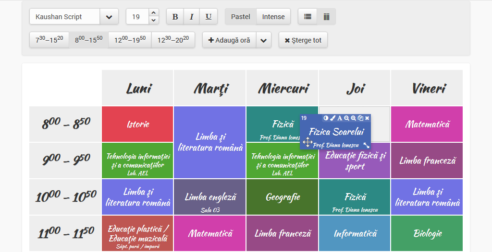Click the font 'A' icon on floating card
Viewport: 492px width, 252px height.
(340, 118)
